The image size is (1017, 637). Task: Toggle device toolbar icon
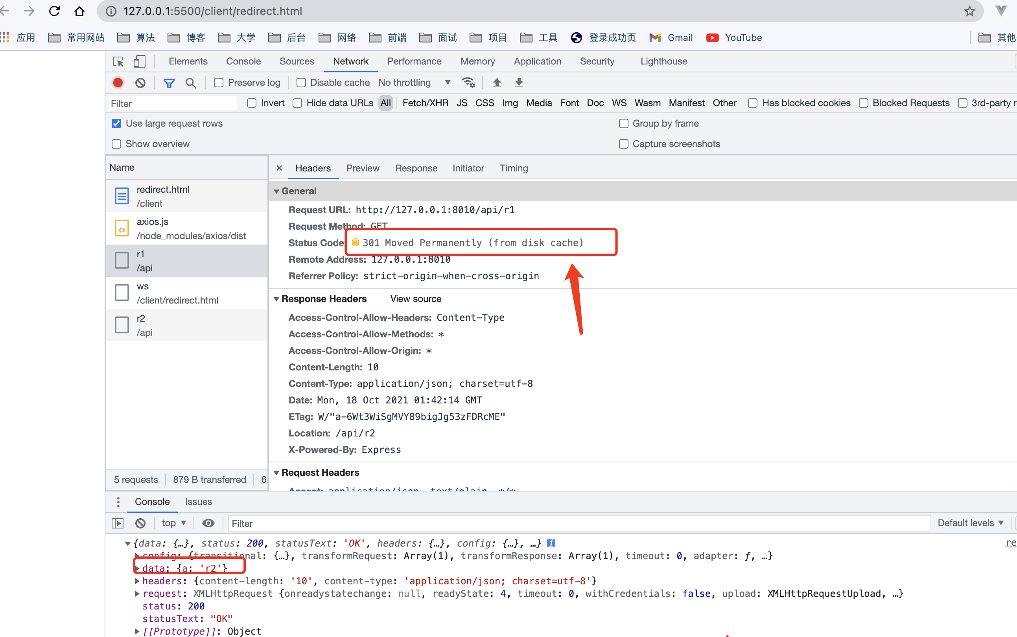[140, 61]
